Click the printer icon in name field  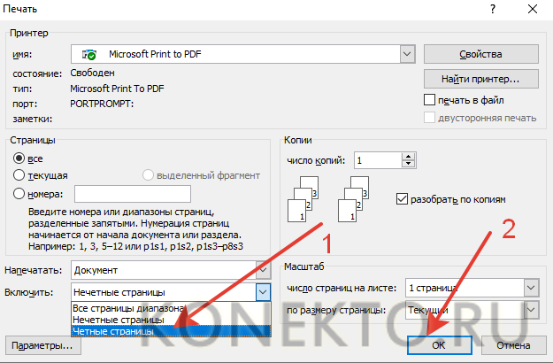coord(88,54)
